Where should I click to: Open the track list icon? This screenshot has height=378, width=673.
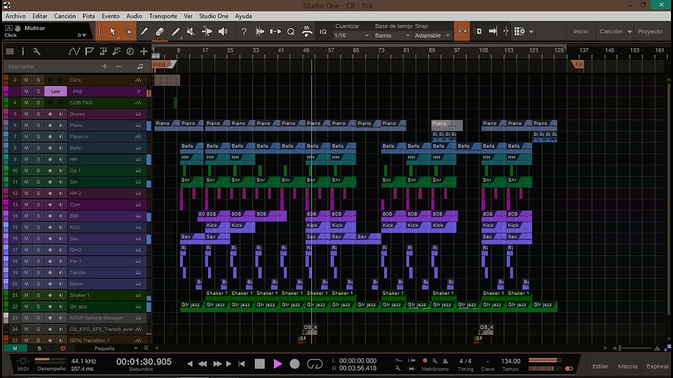click(9, 51)
